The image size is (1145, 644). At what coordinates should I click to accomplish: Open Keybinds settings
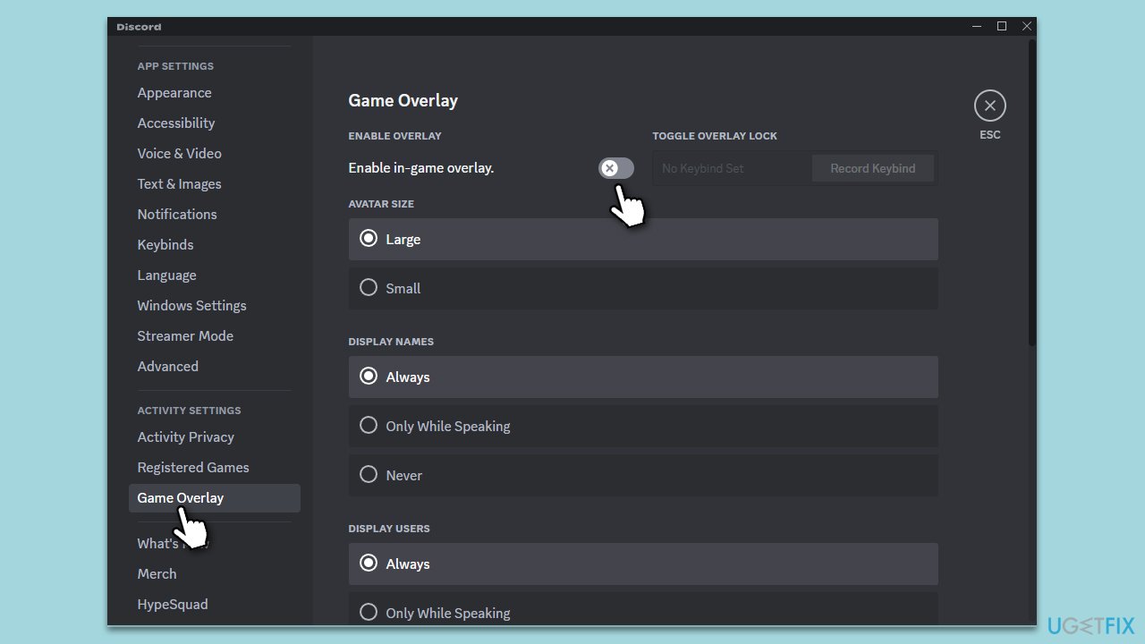(x=165, y=245)
